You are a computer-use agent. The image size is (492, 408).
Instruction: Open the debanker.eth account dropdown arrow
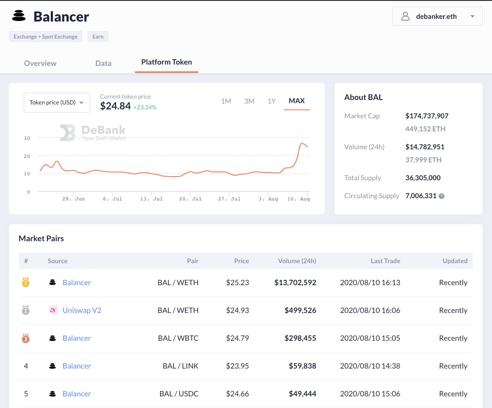tap(472, 16)
